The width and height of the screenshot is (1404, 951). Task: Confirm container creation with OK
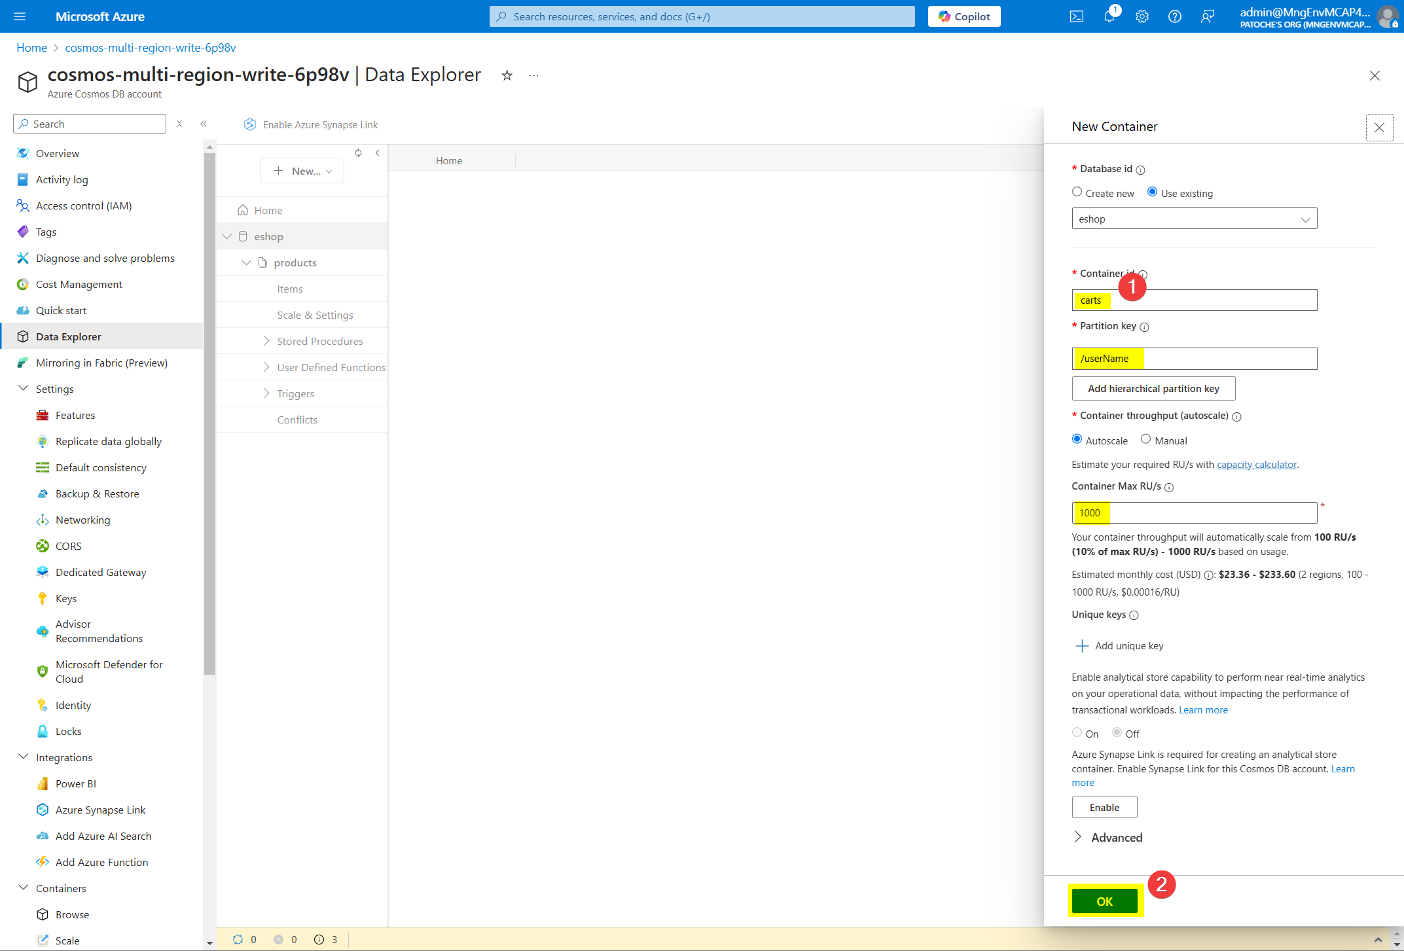1104,901
